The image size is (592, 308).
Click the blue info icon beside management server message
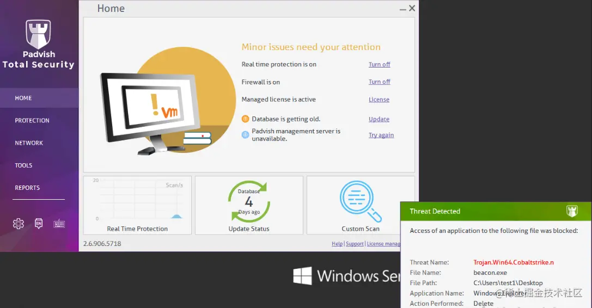pyautogui.click(x=246, y=134)
